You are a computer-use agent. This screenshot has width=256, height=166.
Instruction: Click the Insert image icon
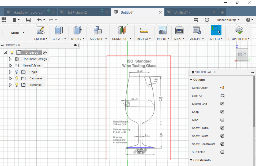[163, 30]
